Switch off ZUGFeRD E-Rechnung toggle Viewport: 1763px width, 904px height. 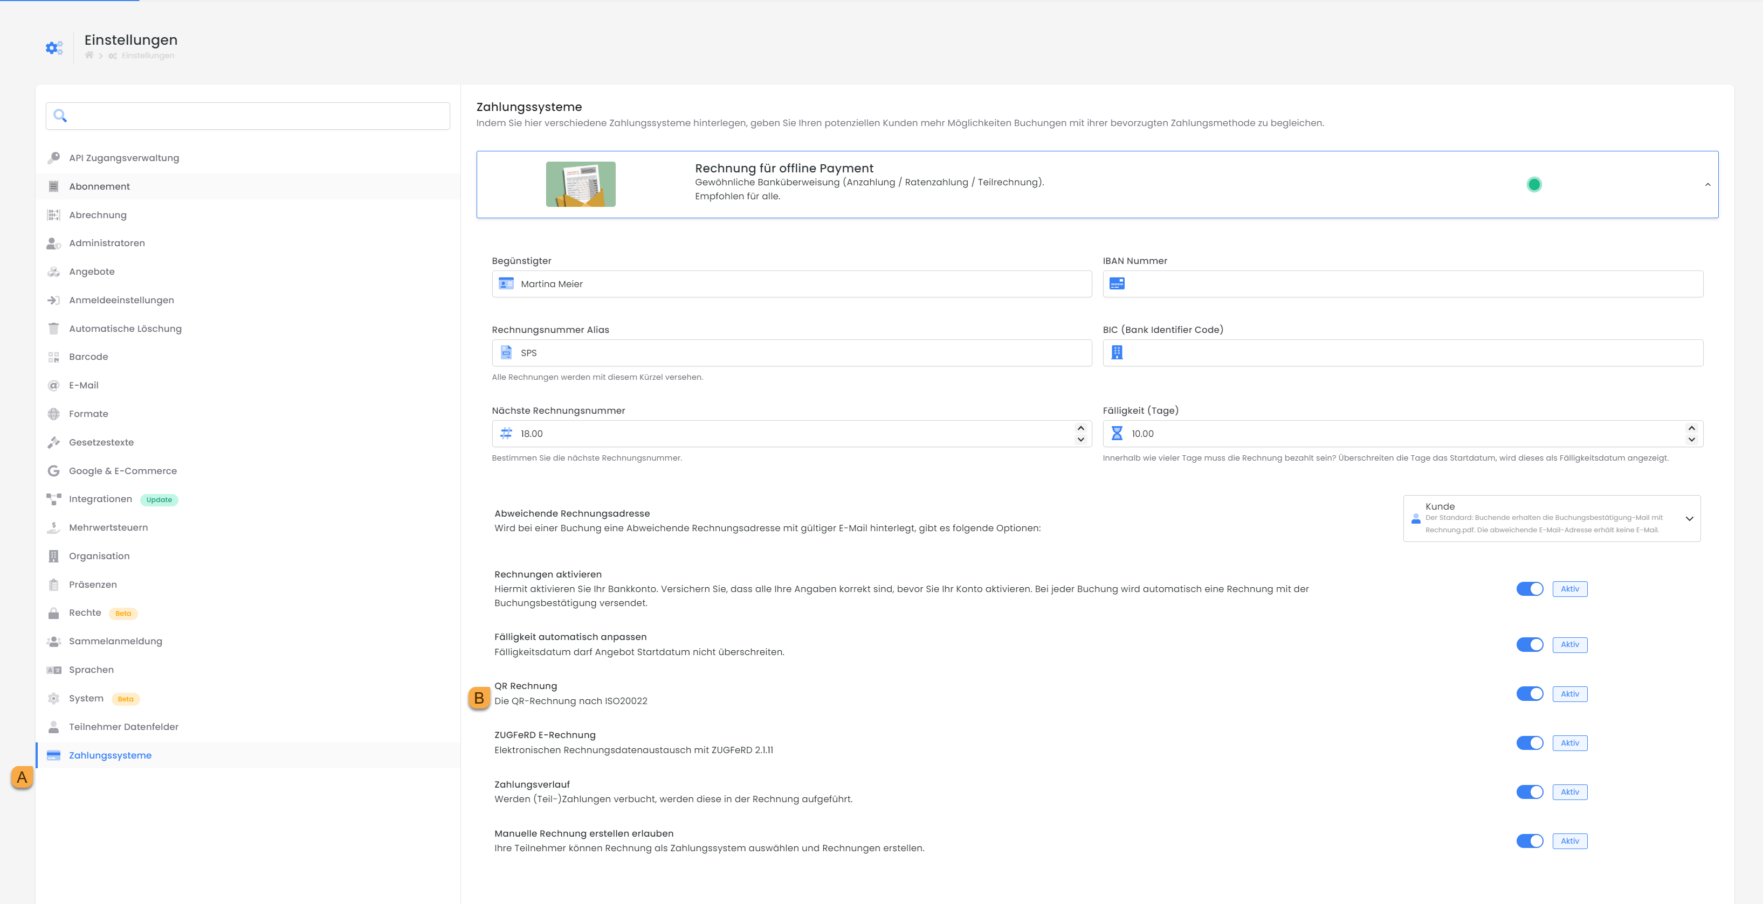1529,742
